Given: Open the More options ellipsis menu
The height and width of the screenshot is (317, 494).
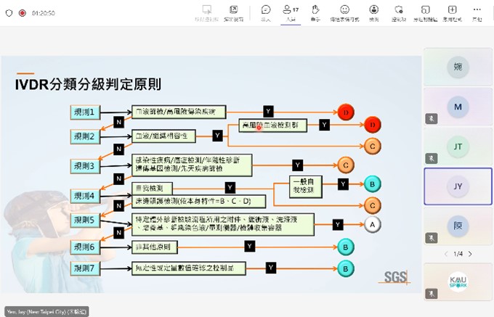Looking at the screenshot, I should coord(477,12).
